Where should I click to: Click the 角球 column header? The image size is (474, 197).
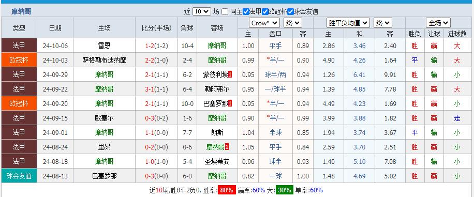tap(187, 28)
